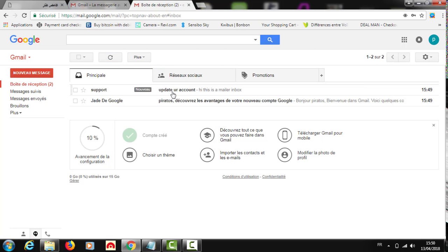Tick the checkbox of Jade De Google email
The width and height of the screenshot is (448, 252).
click(75, 101)
